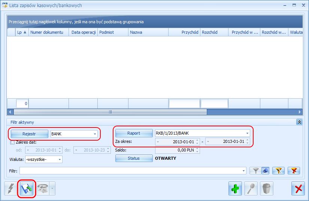
Task: Sort by Numer dokumentu column header
Action: (49, 32)
